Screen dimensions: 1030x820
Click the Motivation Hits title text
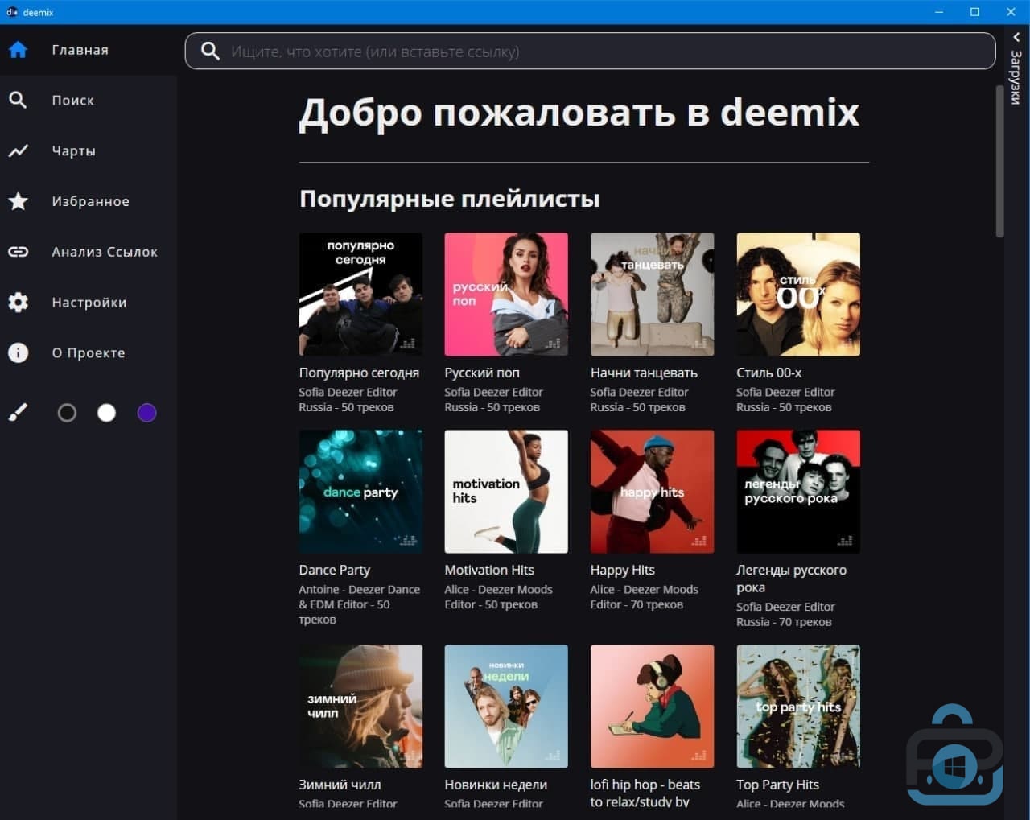(x=489, y=570)
